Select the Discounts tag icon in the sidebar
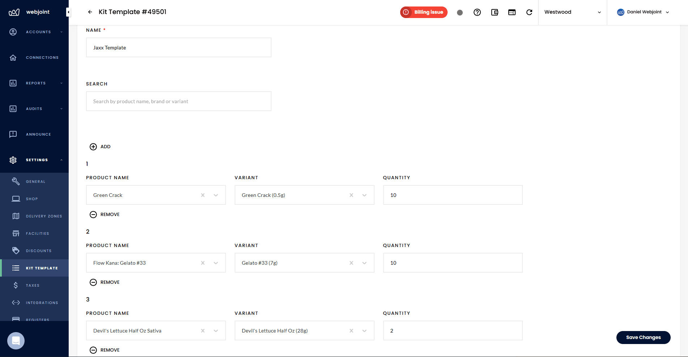688x357 pixels. pos(16,250)
